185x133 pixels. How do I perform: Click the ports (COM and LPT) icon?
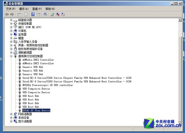click(15, 27)
